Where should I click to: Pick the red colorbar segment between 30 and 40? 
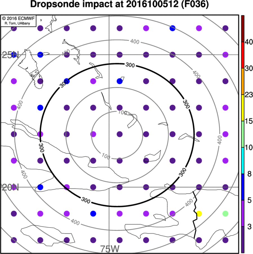click(x=243, y=55)
